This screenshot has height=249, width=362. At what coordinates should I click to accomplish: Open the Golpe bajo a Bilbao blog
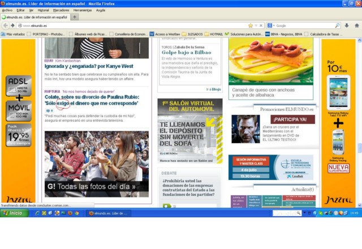pyautogui.click(x=186, y=53)
